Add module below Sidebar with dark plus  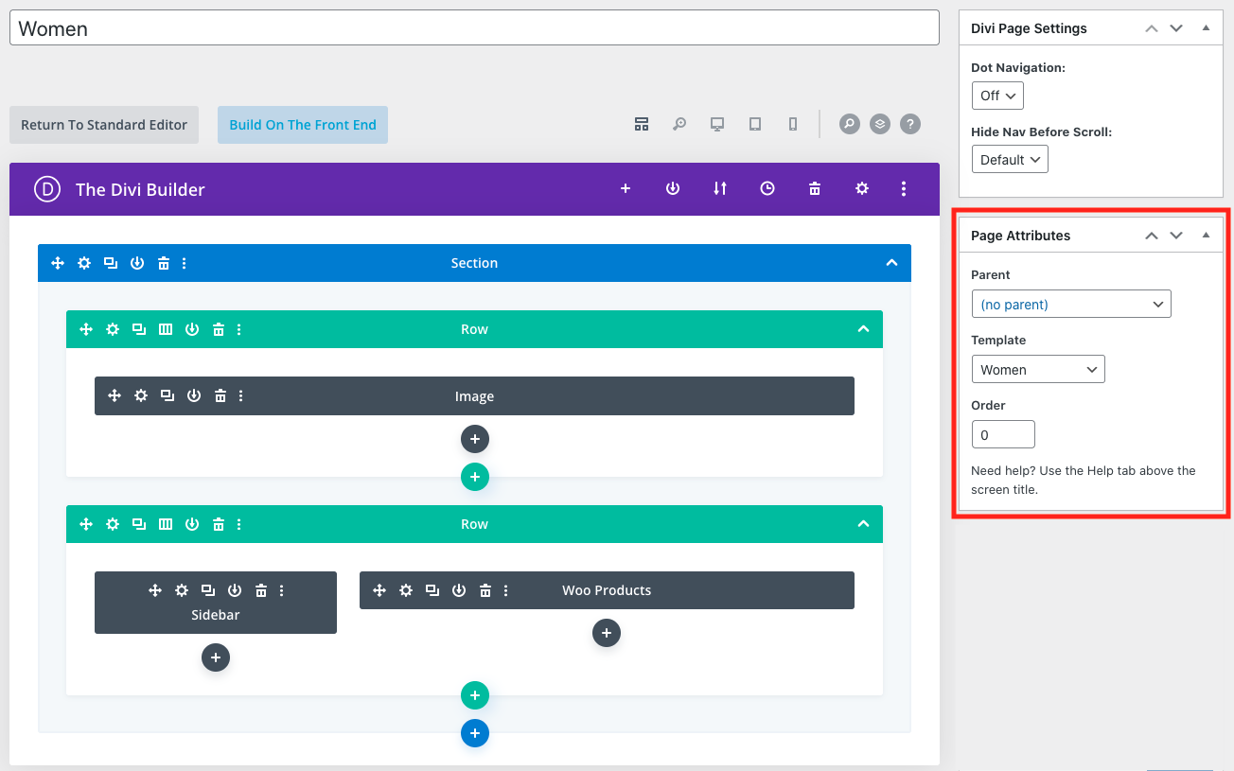pos(216,657)
